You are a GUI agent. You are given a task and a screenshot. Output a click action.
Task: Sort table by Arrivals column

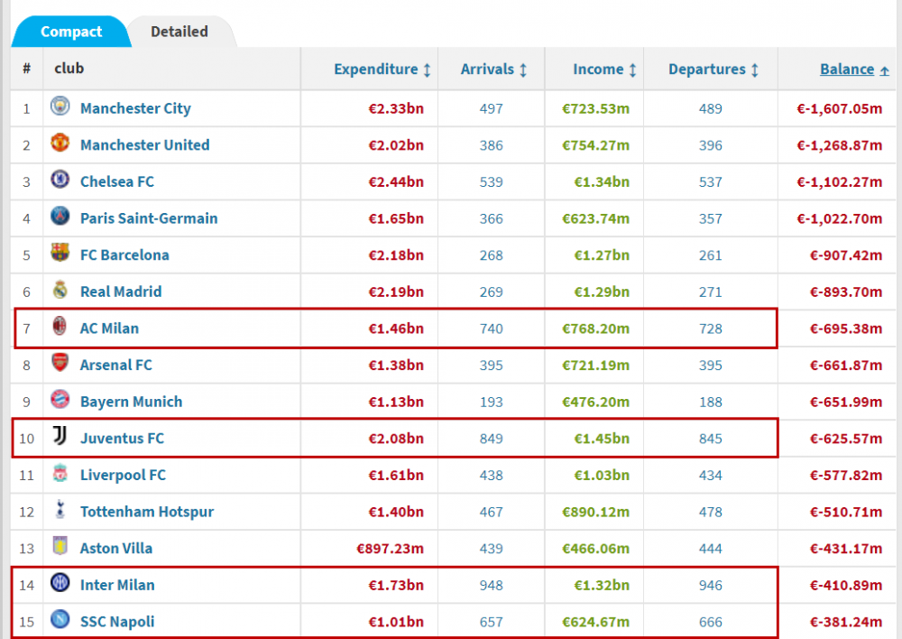tap(493, 69)
